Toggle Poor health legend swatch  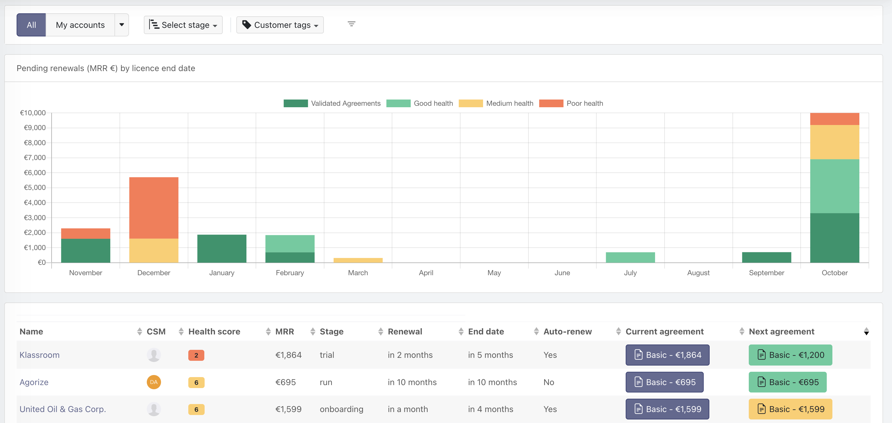pos(551,103)
